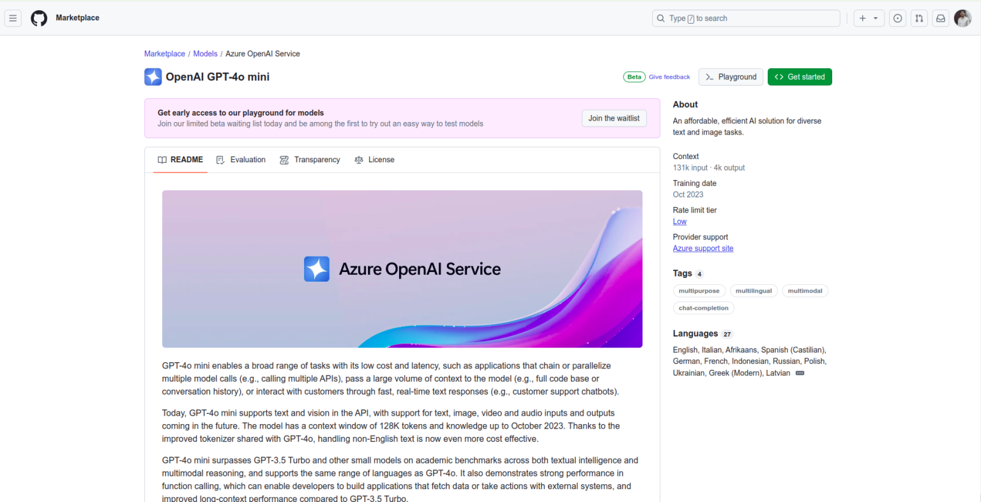Click 'Get early access to our playground' heading

tap(241, 112)
